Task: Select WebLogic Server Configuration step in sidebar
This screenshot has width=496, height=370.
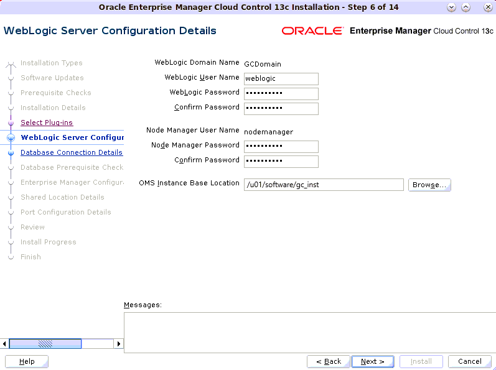Action: 72,137
